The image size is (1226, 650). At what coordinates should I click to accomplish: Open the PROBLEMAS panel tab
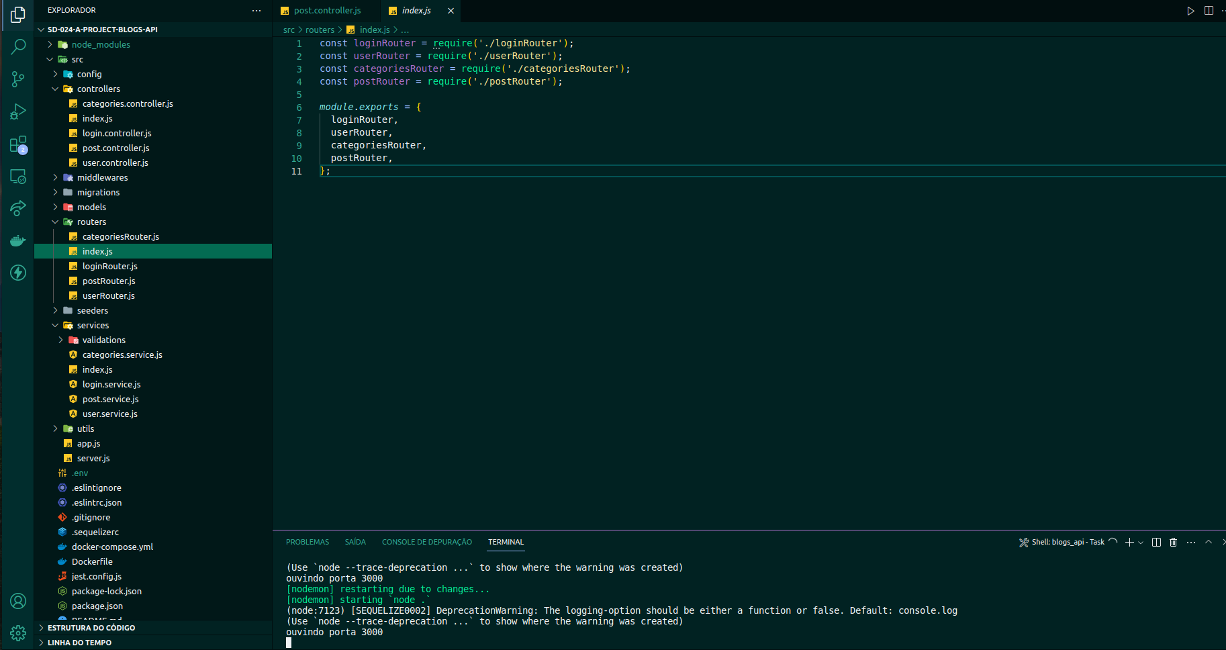(x=308, y=542)
